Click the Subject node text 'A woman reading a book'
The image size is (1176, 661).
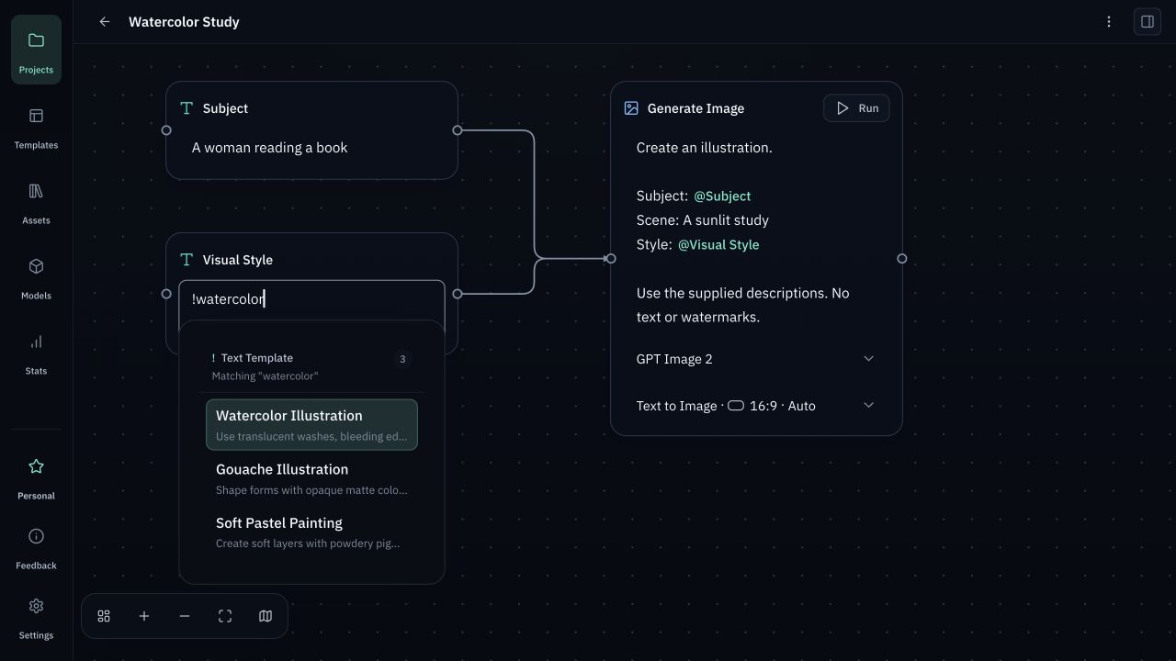pyautogui.click(x=269, y=148)
